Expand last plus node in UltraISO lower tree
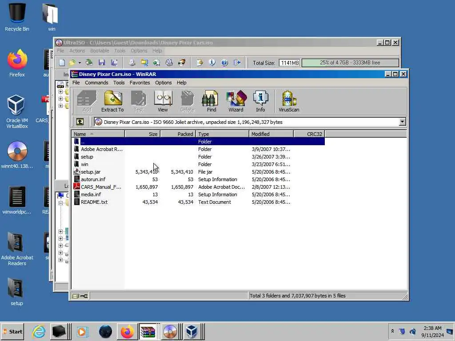The height and width of the screenshot is (341, 455). (60, 260)
